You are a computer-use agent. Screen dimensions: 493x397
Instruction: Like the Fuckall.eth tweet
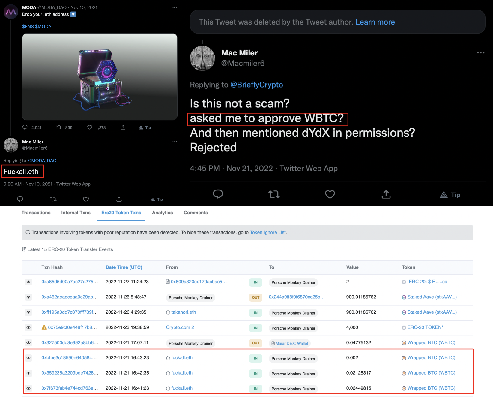pyautogui.click(x=86, y=199)
